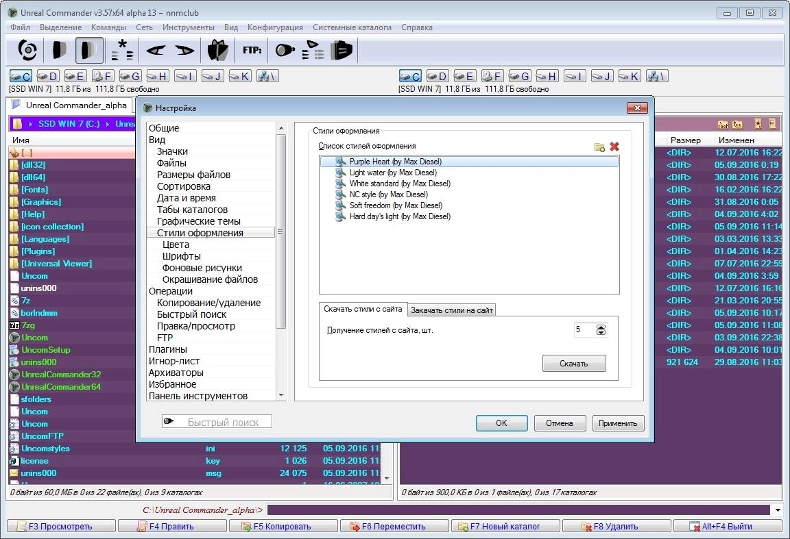
Task: Click the last toolbar icon after multi-rename
Action: coord(341,50)
